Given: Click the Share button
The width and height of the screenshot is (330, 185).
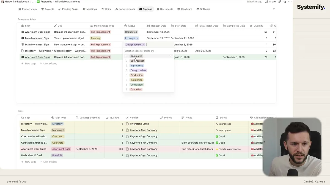Looking at the screenshot, I should click(x=270, y=2).
